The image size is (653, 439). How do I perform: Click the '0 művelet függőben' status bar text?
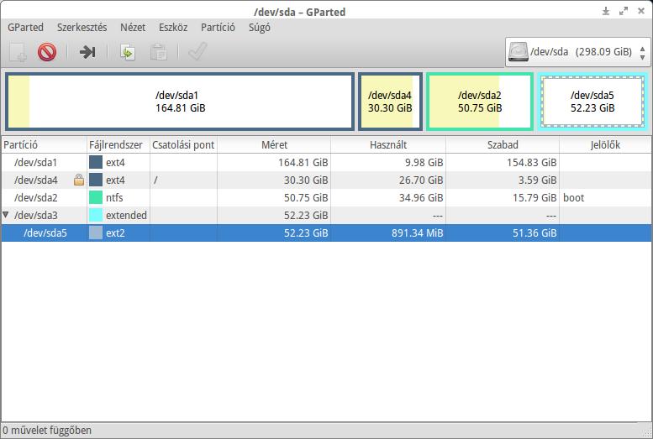pos(47,430)
